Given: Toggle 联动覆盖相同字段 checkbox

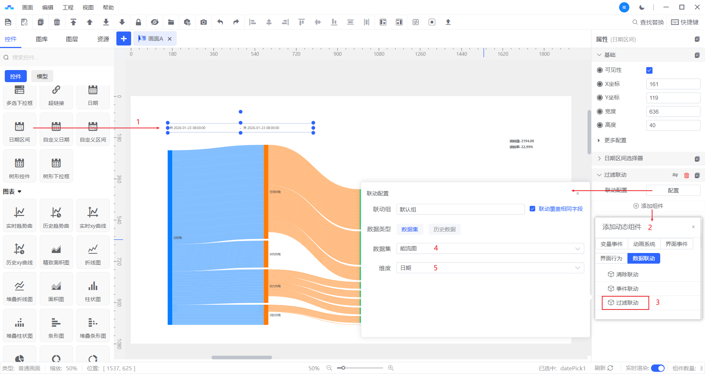Looking at the screenshot, I should click(x=532, y=209).
